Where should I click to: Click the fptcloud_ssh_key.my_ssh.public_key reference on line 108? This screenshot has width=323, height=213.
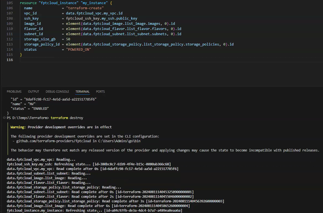click(101, 19)
